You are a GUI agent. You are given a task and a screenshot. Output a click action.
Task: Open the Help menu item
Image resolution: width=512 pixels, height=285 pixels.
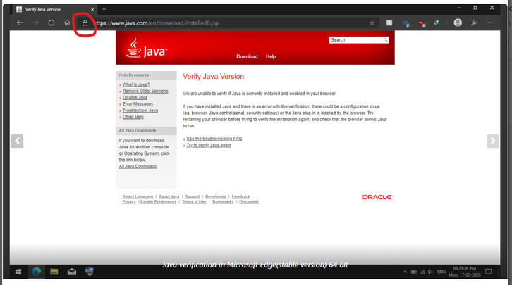(x=271, y=56)
